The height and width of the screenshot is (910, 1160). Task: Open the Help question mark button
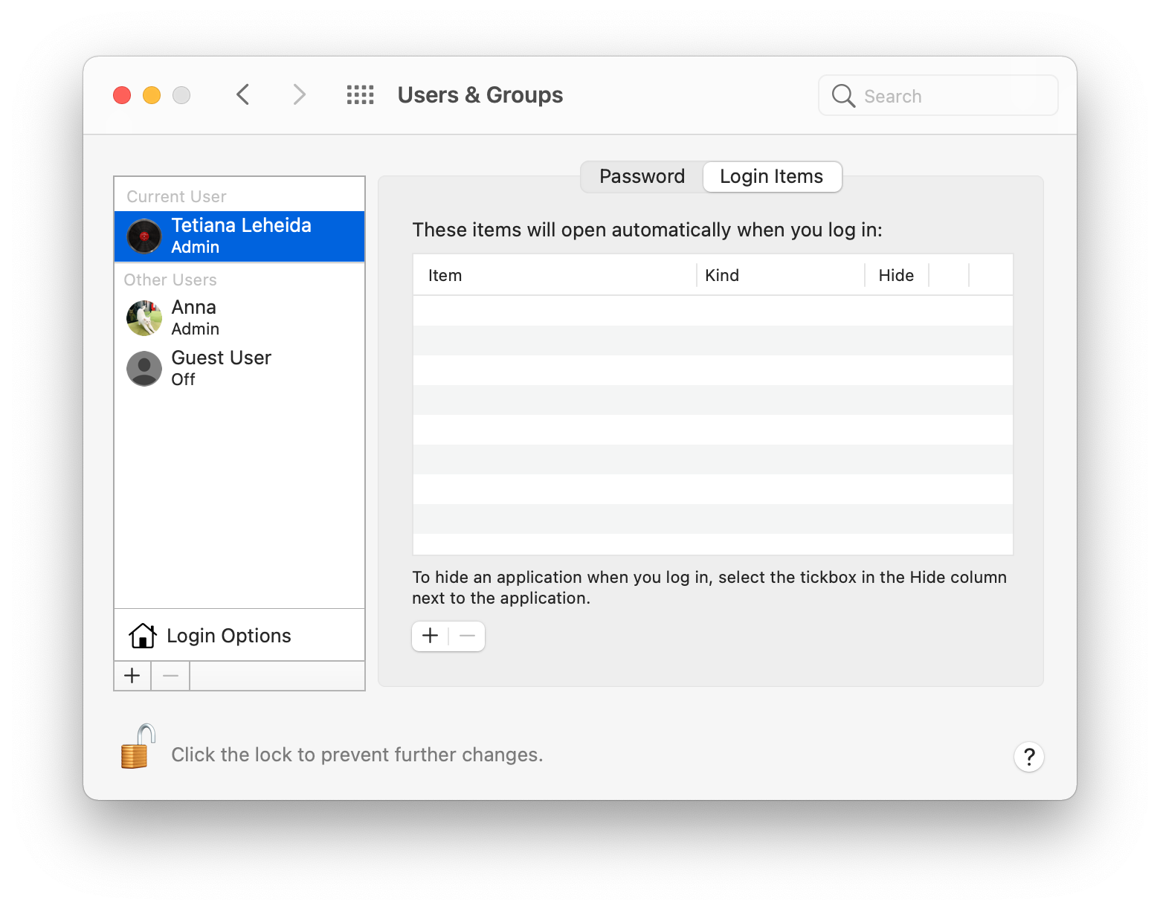coord(1029,756)
